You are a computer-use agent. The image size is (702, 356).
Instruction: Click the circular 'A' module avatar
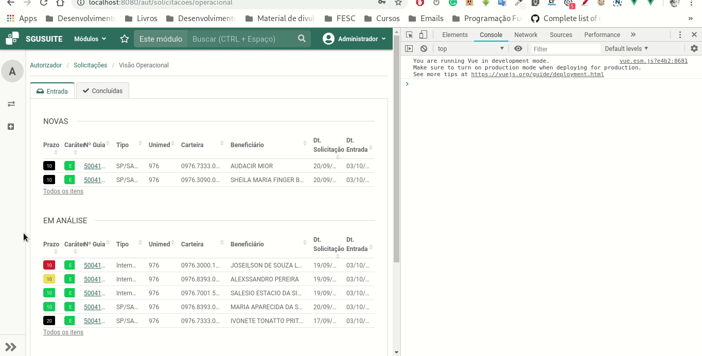point(12,71)
